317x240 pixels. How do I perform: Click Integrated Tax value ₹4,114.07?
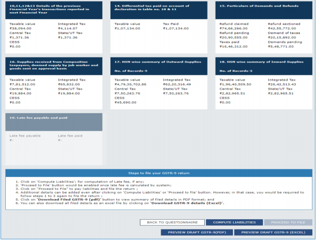coord(68,28)
